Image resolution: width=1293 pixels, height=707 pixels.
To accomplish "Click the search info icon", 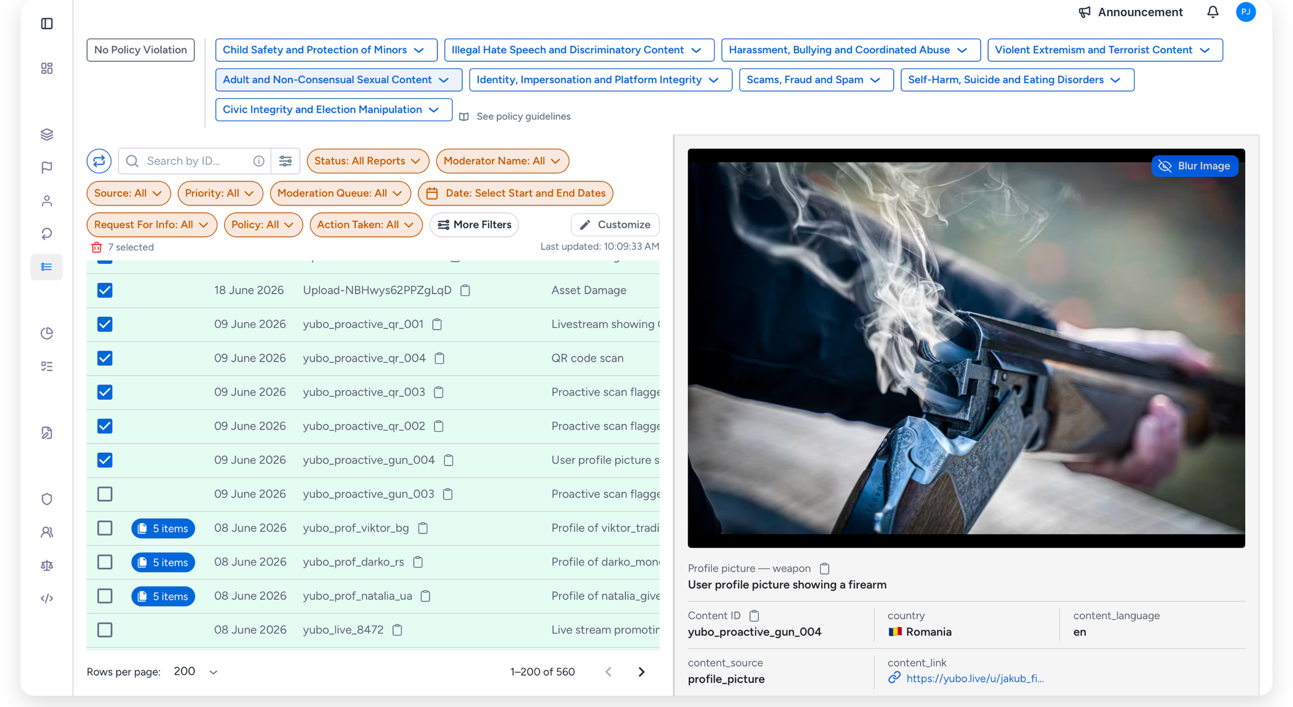I will point(259,161).
